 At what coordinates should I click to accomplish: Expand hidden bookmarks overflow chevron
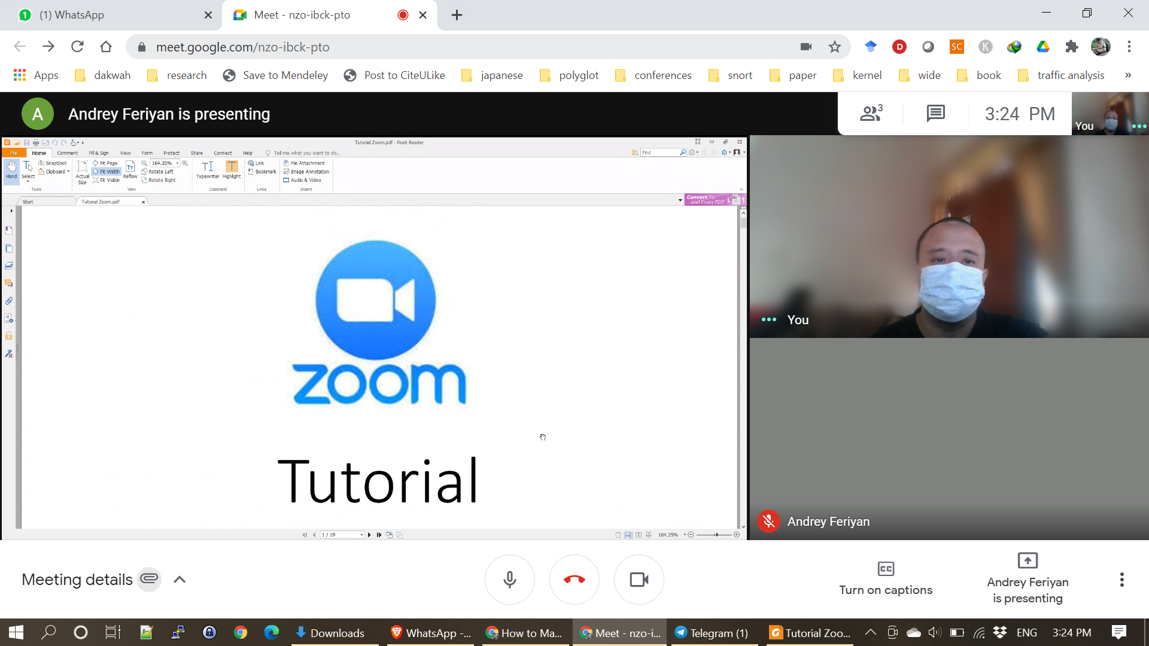[x=1128, y=75]
